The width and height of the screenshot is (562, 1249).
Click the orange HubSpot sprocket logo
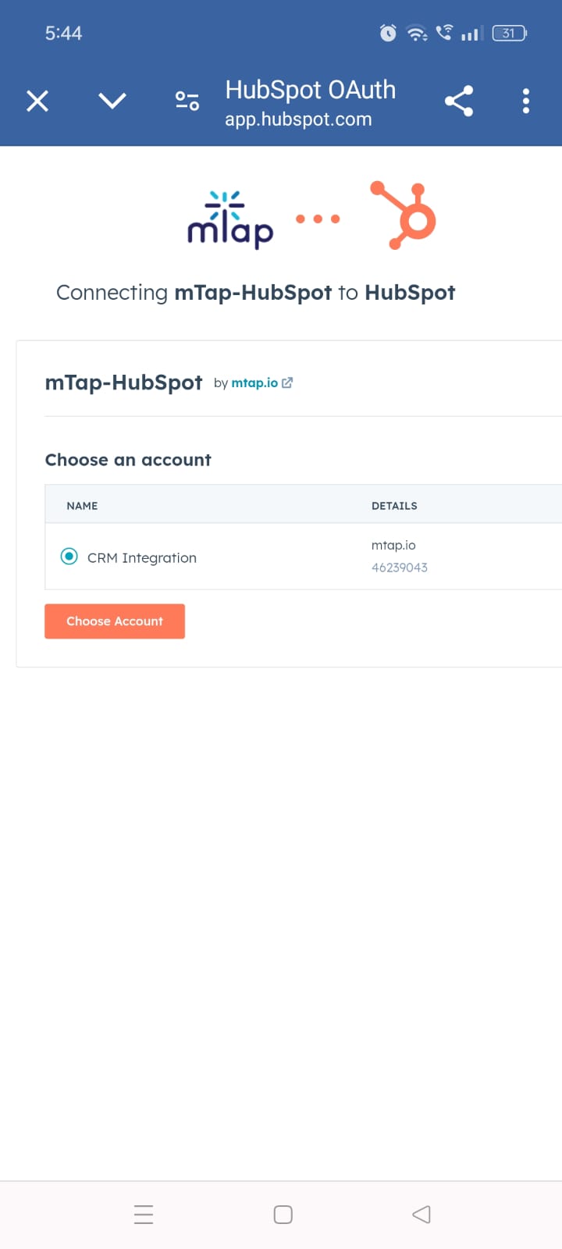tap(404, 215)
